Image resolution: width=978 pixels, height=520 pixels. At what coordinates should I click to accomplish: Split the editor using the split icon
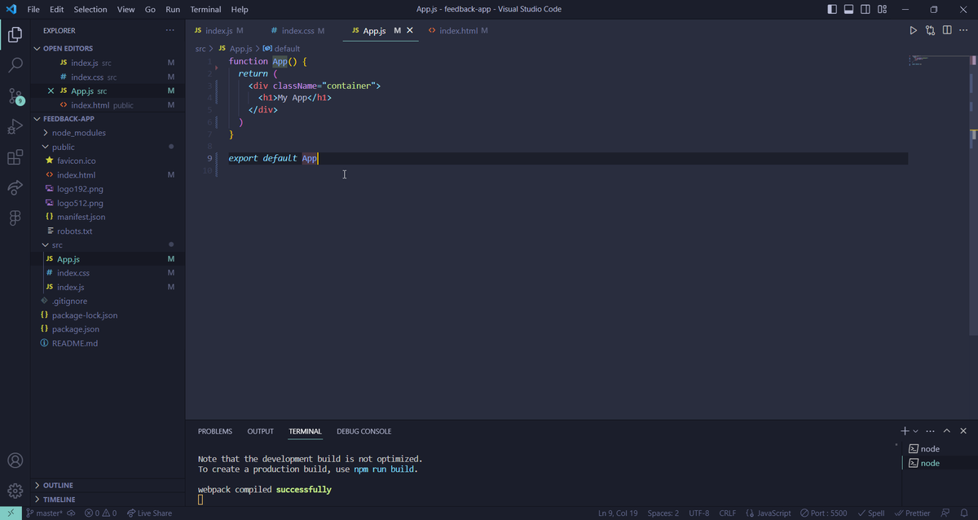coord(946,29)
